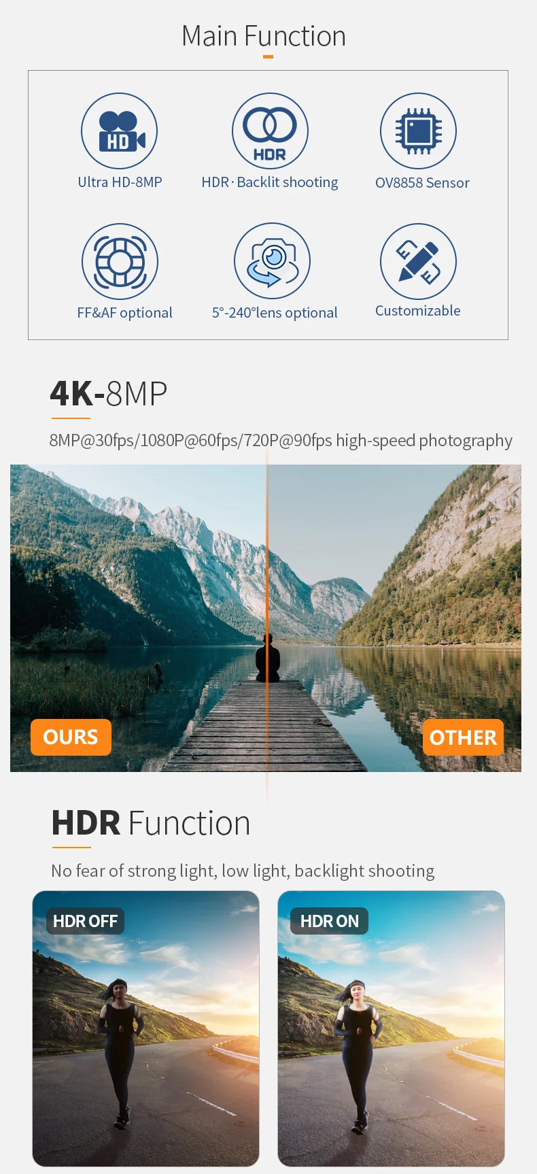Click the OV8858 Sensor text label

(x=422, y=183)
